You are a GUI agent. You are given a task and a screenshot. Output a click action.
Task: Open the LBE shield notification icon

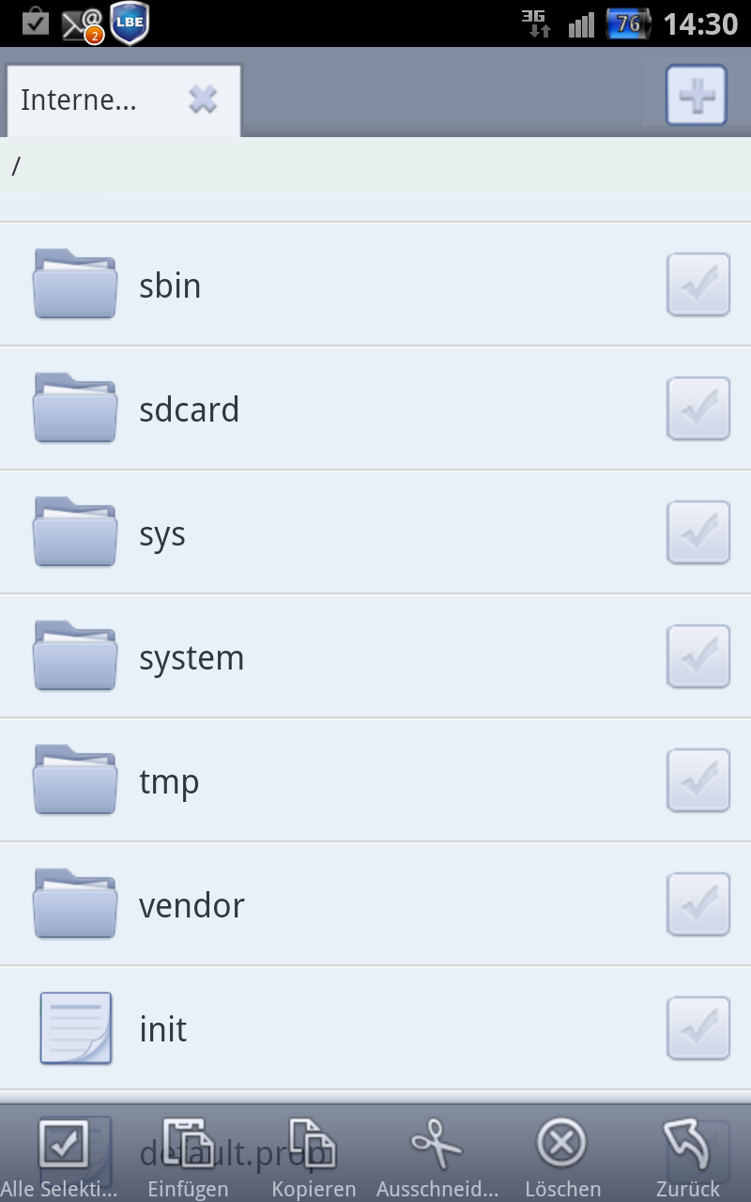pyautogui.click(x=130, y=23)
